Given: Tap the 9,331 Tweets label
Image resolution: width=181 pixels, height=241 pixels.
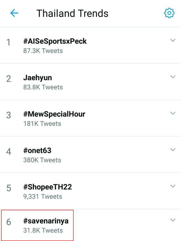Looking at the screenshot, I should [43, 197].
